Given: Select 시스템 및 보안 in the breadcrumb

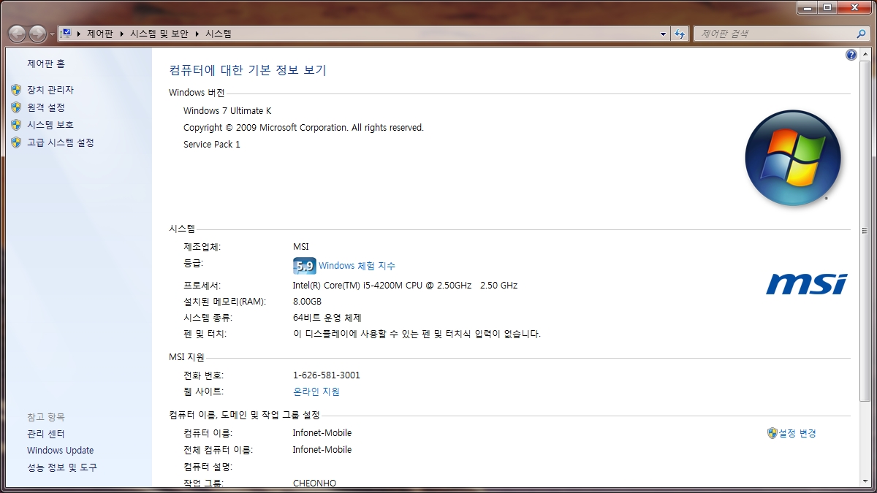Looking at the screenshot, I should click(x=159, y=34).
